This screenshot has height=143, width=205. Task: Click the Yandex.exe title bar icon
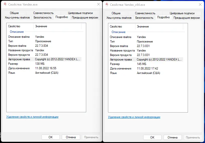(5, 4)
